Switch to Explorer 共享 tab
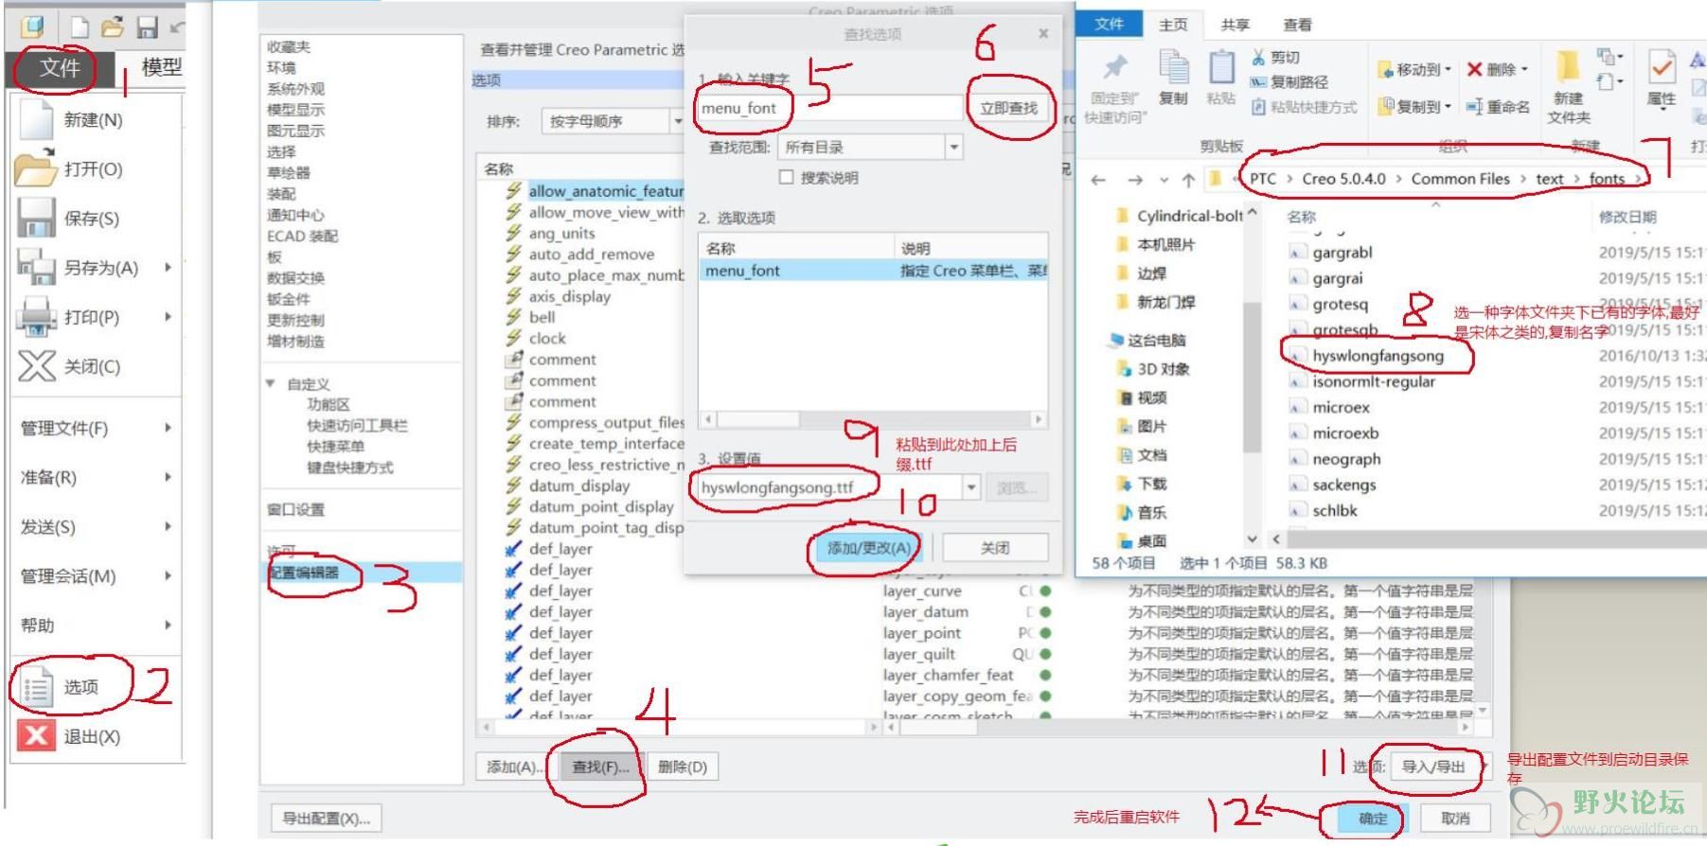The height and width of the screenshot is (846, 1707). (x=1236, y=26)
